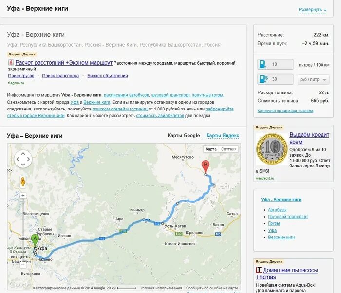
Task: Open Условия использования map link
Action: pos(161,288)
